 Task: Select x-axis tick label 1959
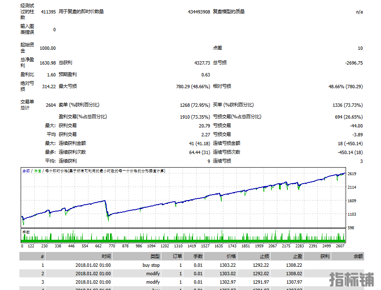259,246
